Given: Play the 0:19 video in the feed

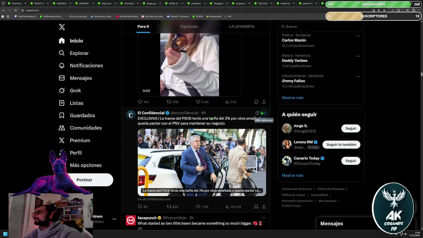Looking at the screenshot, I should pyautogui.click(x=189, y=64).
